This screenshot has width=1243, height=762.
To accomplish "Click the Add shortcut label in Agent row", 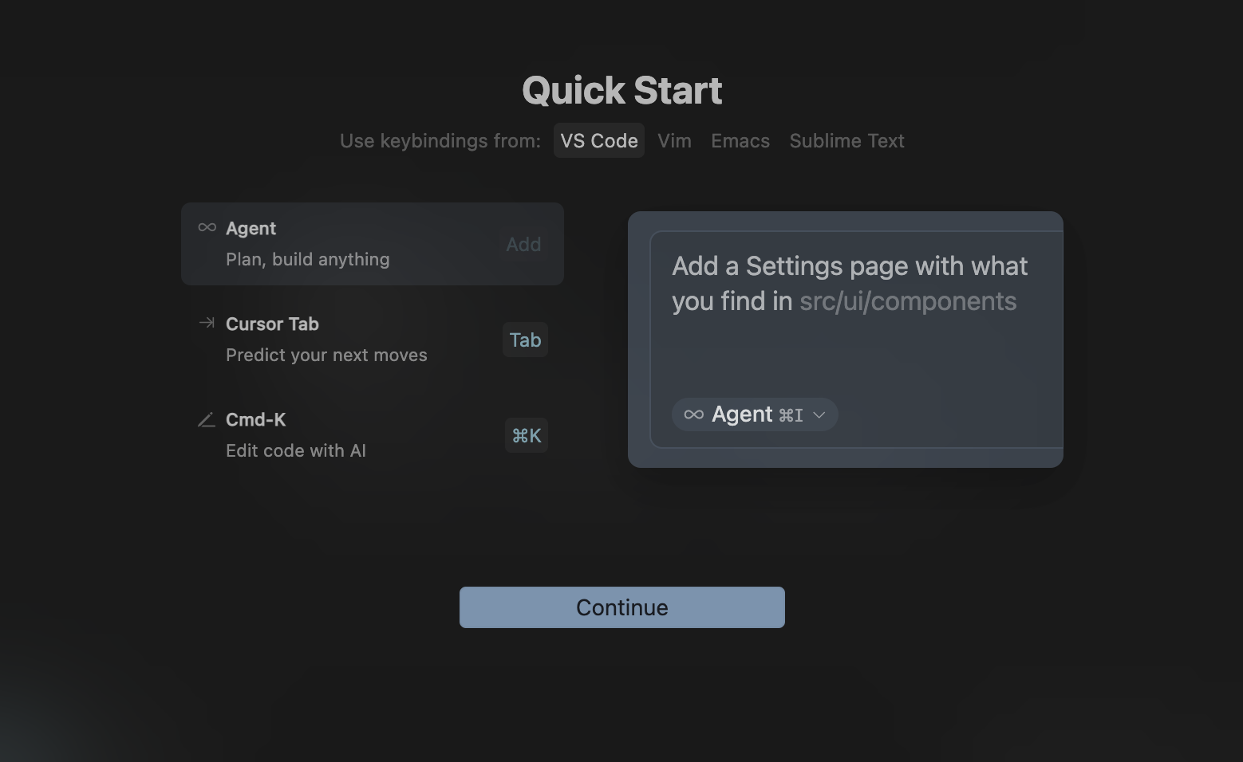I will point(523,245).
